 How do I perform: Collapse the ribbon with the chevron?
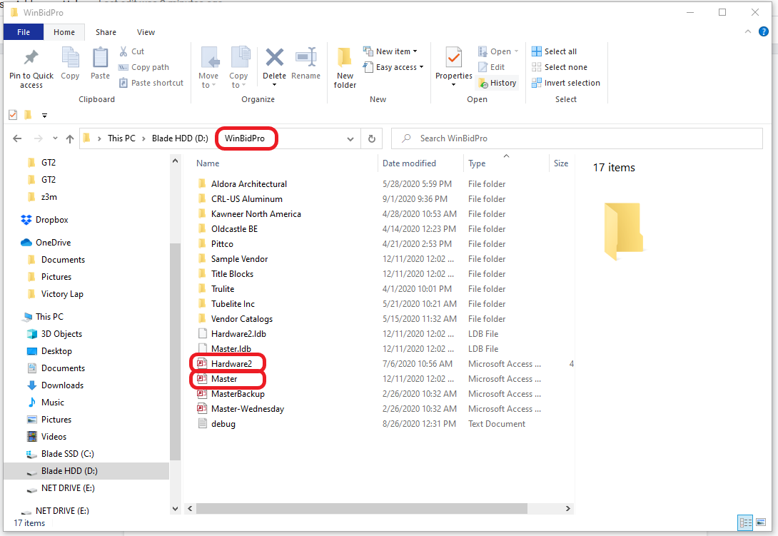click(748, 32)
